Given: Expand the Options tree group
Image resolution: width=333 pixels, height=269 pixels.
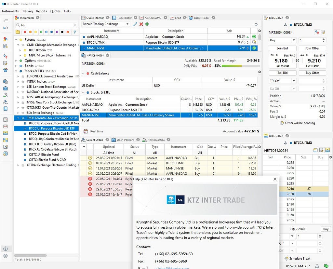Looking at the screenshot, I should (x=16, y=61).
